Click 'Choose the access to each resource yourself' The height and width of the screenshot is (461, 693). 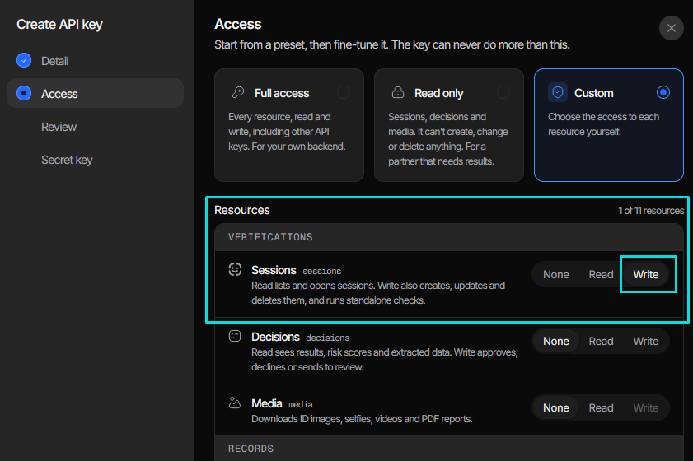603,124
